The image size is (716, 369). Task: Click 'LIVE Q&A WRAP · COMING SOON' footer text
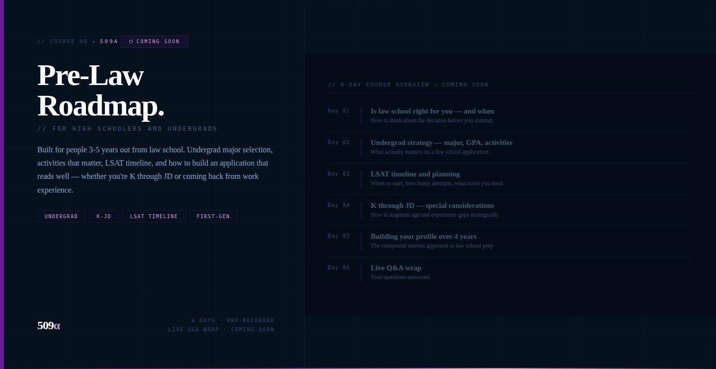[x=221, y=330]
